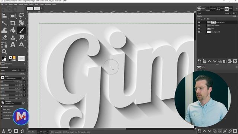Open layer mode group switcher dropdown
Viewport: 238px width, 134px height.
point(235,13)
